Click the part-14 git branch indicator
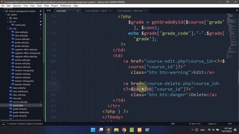The image size is (239, 134). click(195, 124)
